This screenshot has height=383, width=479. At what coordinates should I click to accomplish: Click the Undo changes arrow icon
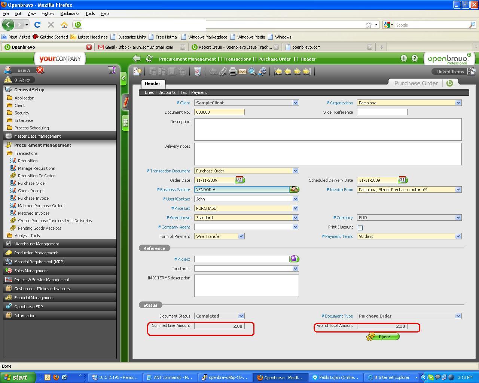[x=213, y=71]
